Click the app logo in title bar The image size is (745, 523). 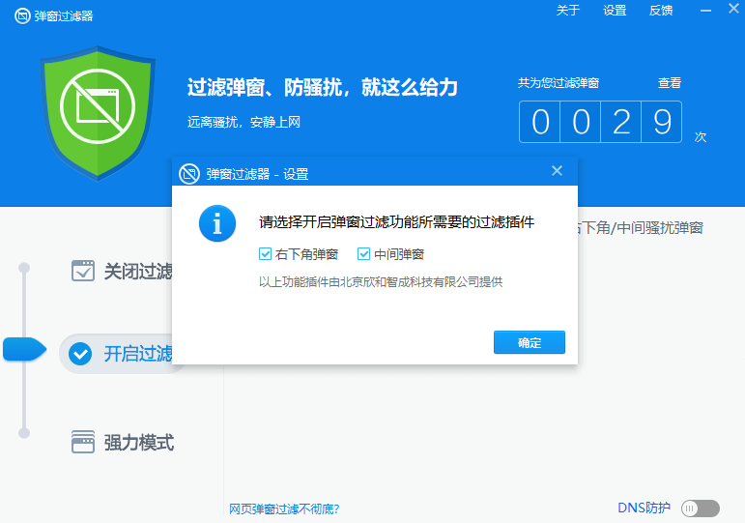[22, 15]
